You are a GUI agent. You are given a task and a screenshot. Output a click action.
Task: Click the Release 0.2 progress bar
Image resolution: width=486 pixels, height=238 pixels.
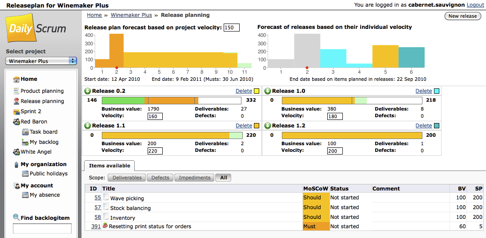[x=172, y=100]
